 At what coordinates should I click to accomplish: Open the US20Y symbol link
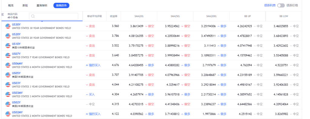point(16,34)
